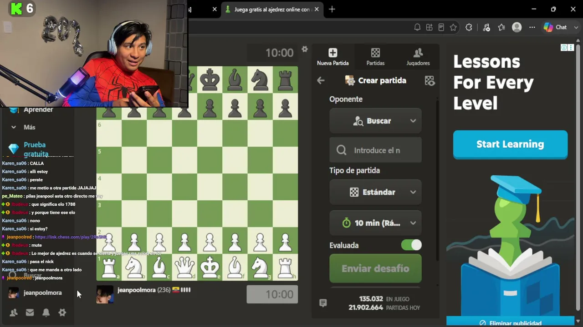Screen dimensions: 583x327
Task: Click the black king on e8
Action: click(210, 79)
